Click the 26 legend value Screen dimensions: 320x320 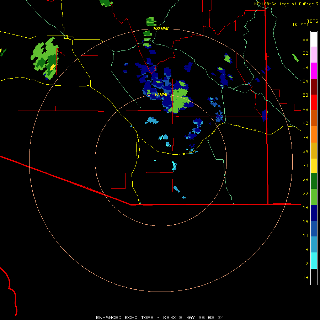click(305, 180)
